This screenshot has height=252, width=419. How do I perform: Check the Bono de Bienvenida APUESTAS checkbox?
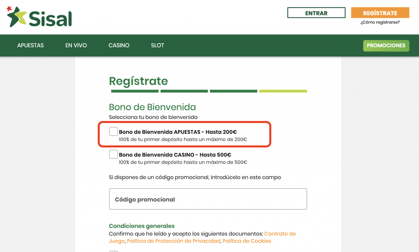(x=113, y=131)
